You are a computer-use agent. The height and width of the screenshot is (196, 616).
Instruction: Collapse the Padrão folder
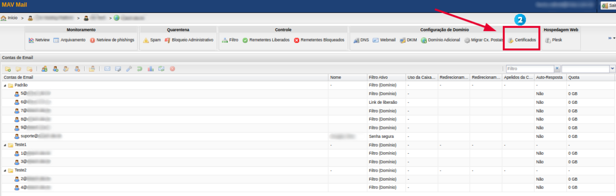click(5, 86)
